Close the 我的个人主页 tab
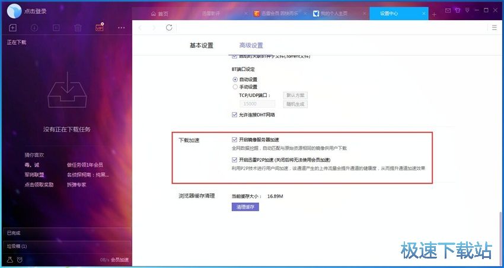Image resolution: width=504 pixels, height=268 pixels. click(x=365, y=14)
